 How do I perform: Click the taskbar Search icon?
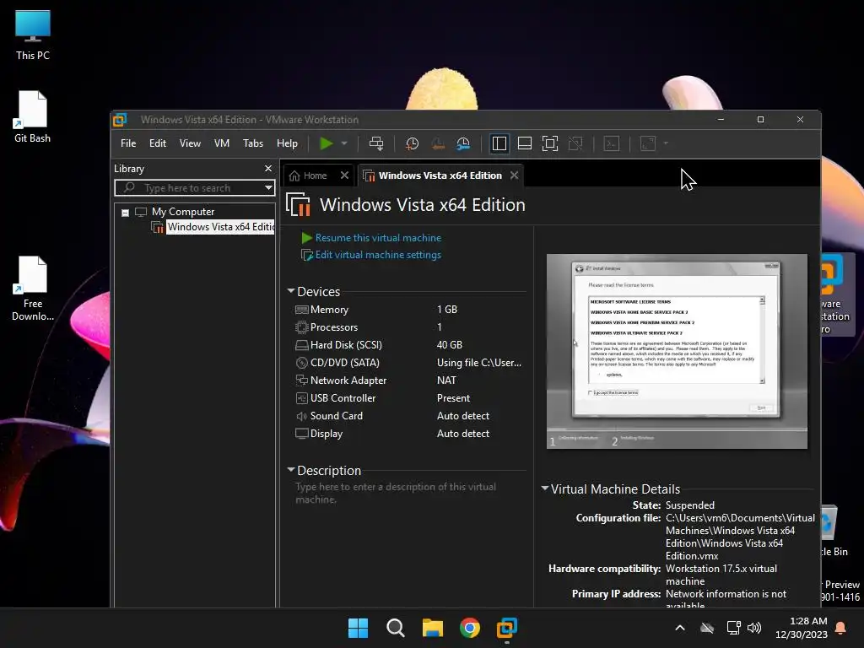pos(396,628)
